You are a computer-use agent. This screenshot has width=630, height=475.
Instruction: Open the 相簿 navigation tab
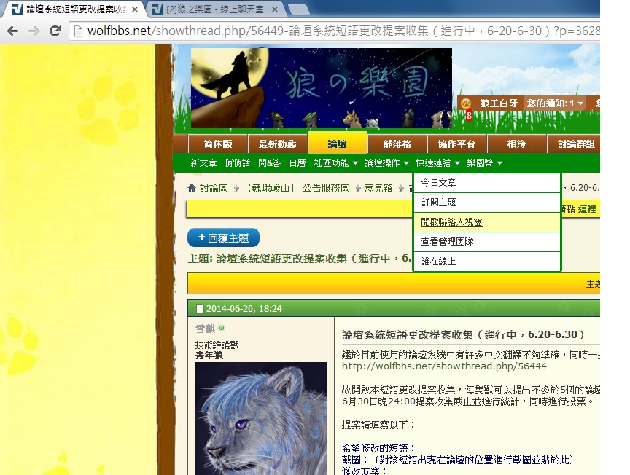pyautogui.click(x=517, y=144)
